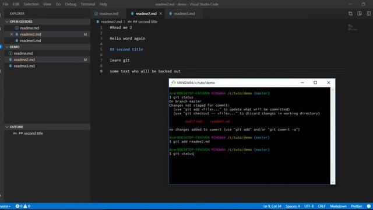373x210 pixels.
Task: Click the red 'modified: readme2.md' terminal text
Action: point(207,121)
